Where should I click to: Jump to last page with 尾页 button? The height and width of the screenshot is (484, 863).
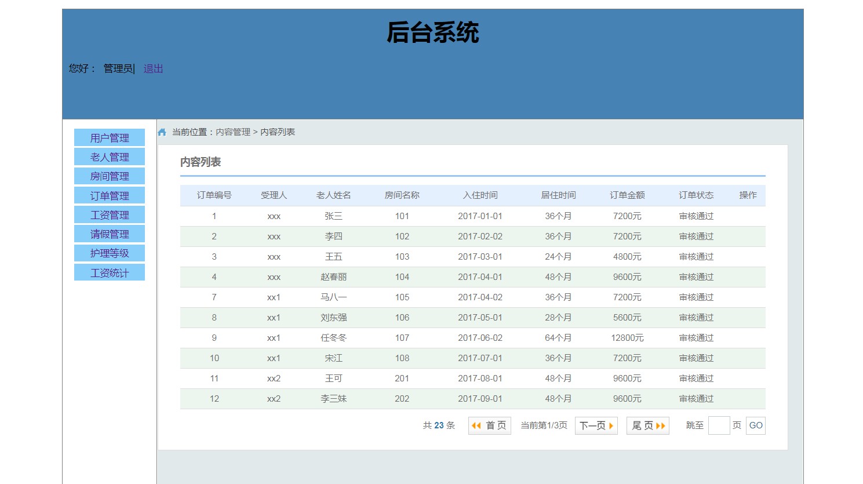click(x=647, y=425)
